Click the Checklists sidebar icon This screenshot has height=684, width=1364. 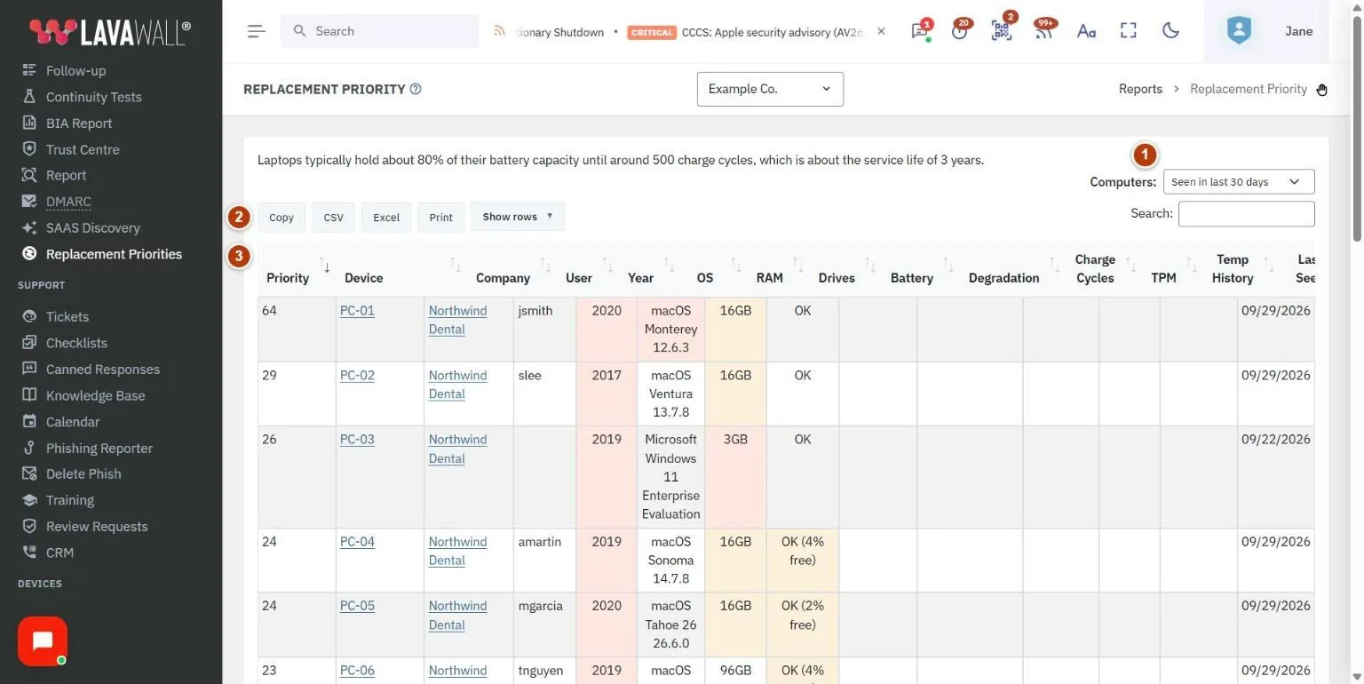pos(29,343)
